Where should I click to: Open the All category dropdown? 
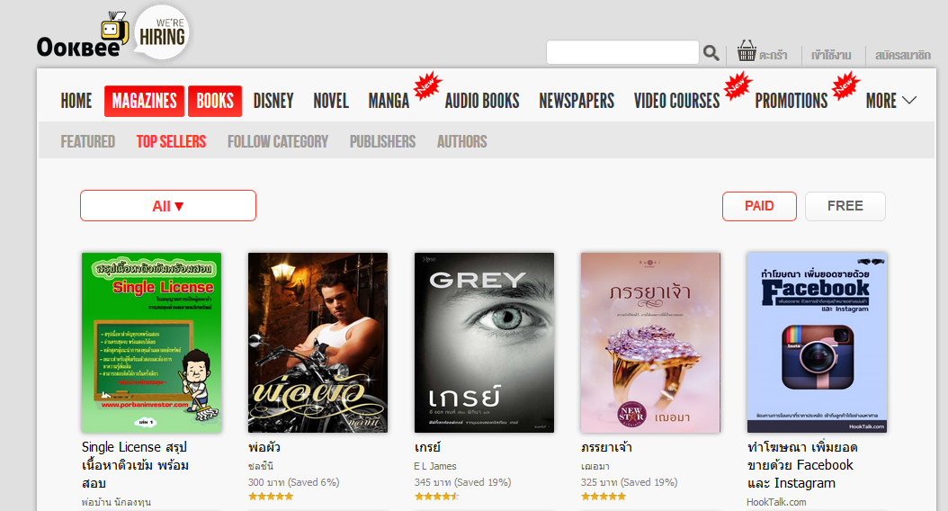[168, 206]
